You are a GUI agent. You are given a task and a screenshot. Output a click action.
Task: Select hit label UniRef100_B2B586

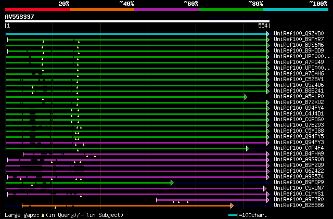pos(299,205)
